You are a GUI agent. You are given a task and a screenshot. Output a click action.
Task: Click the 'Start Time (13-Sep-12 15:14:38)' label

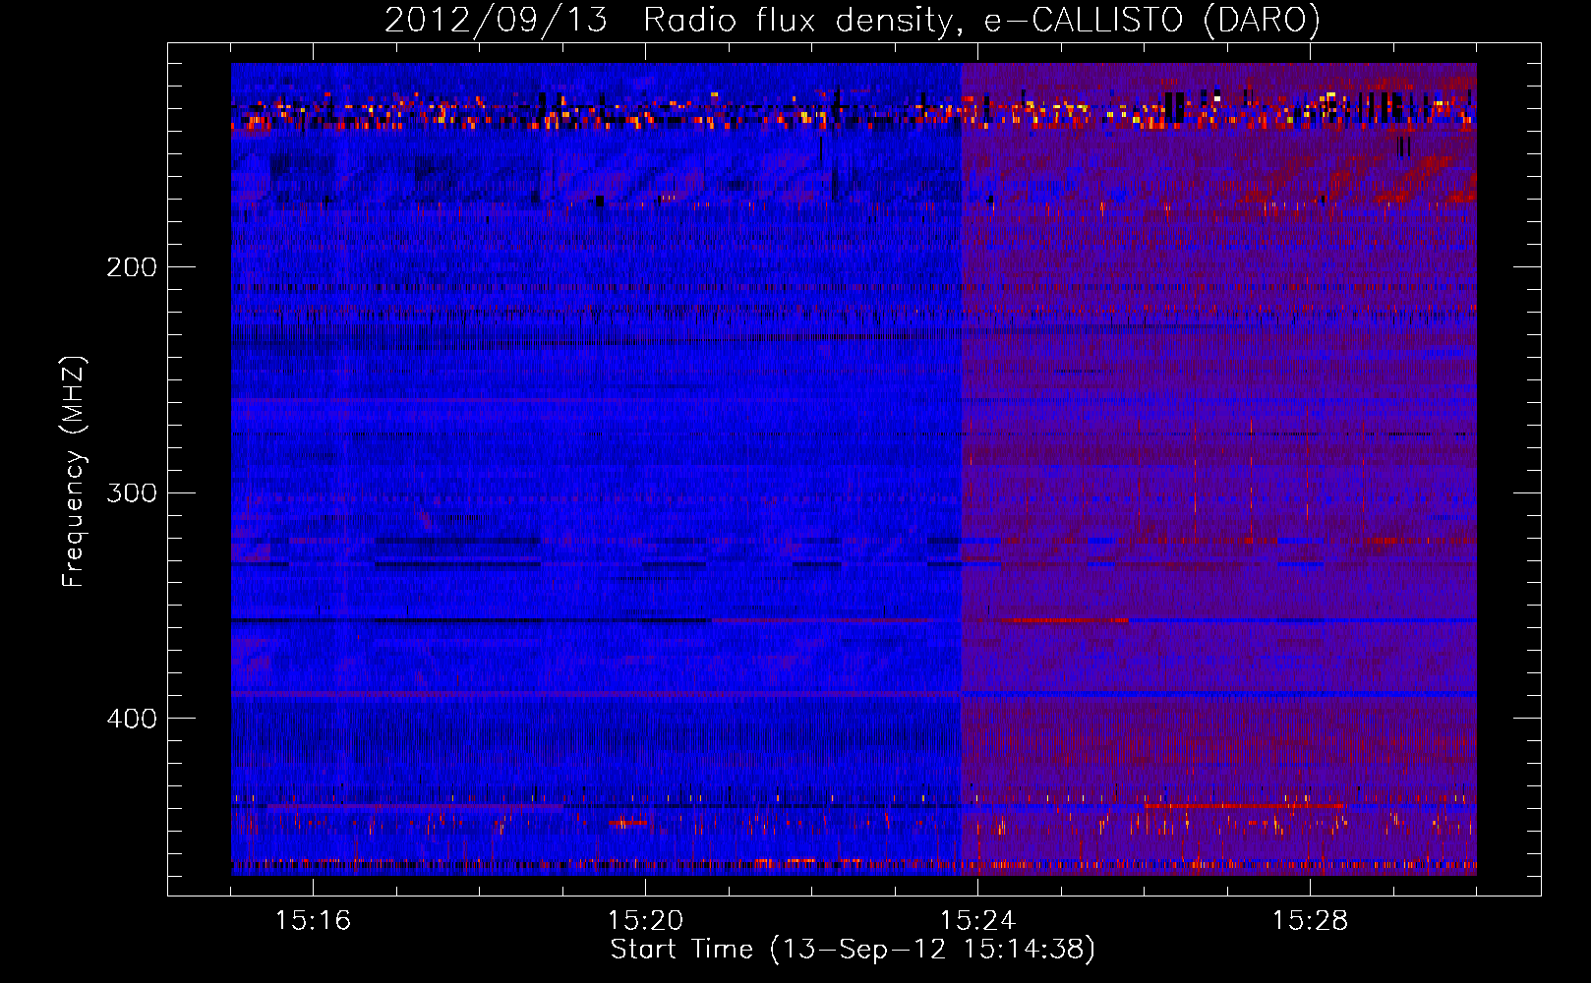(x=853, y=950)
